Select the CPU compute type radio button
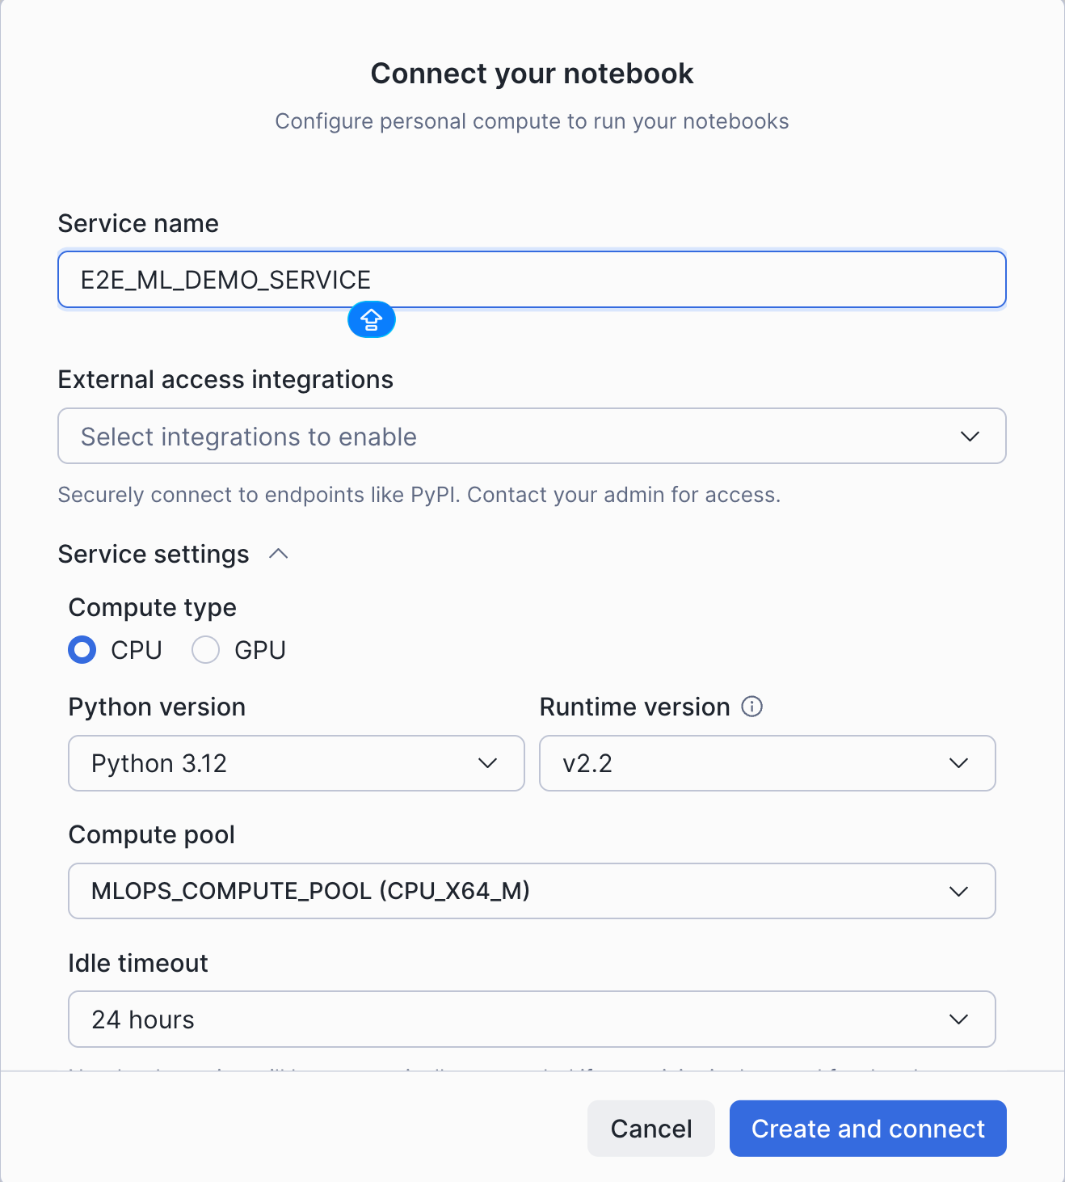Image resolution: width=1065 pixels, height=1182 pixels. pos(82,650)
